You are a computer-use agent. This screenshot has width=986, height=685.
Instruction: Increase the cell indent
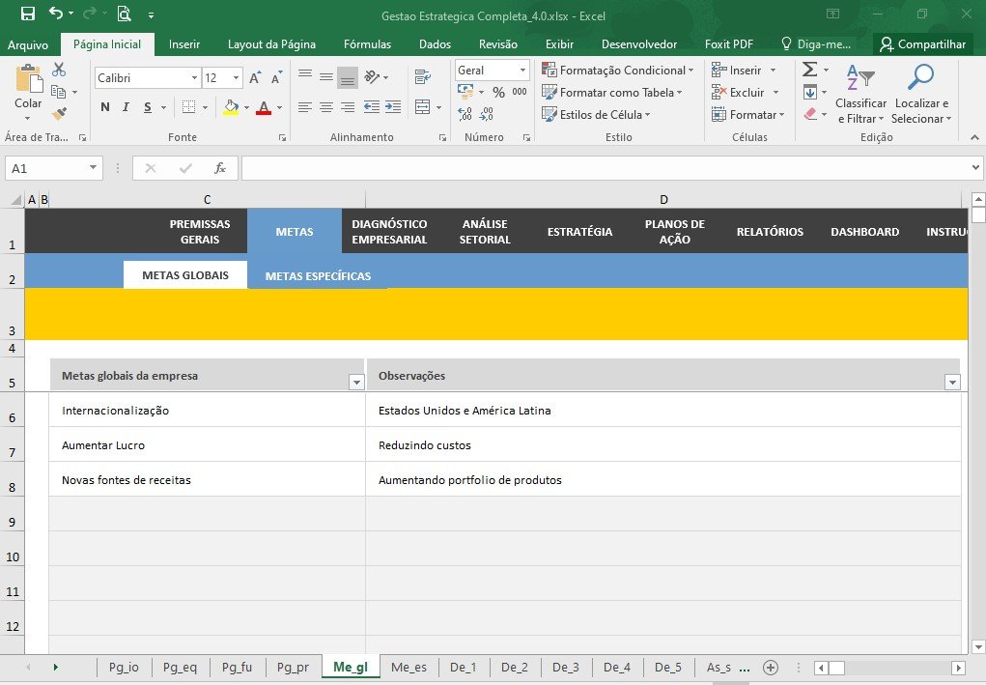[393, 107]
